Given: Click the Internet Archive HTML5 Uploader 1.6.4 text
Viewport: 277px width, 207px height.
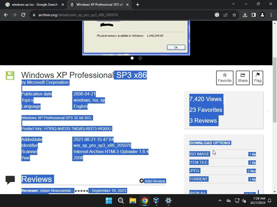Looking at the screenshot, I should tap(111, 151).
